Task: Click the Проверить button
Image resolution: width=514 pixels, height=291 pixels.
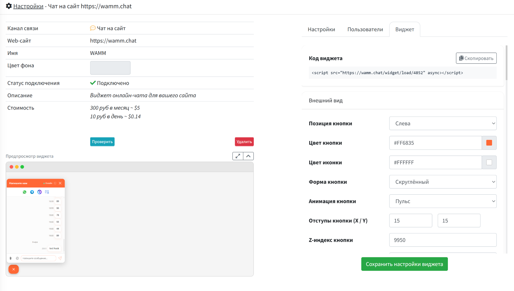Action: [102, 142]
